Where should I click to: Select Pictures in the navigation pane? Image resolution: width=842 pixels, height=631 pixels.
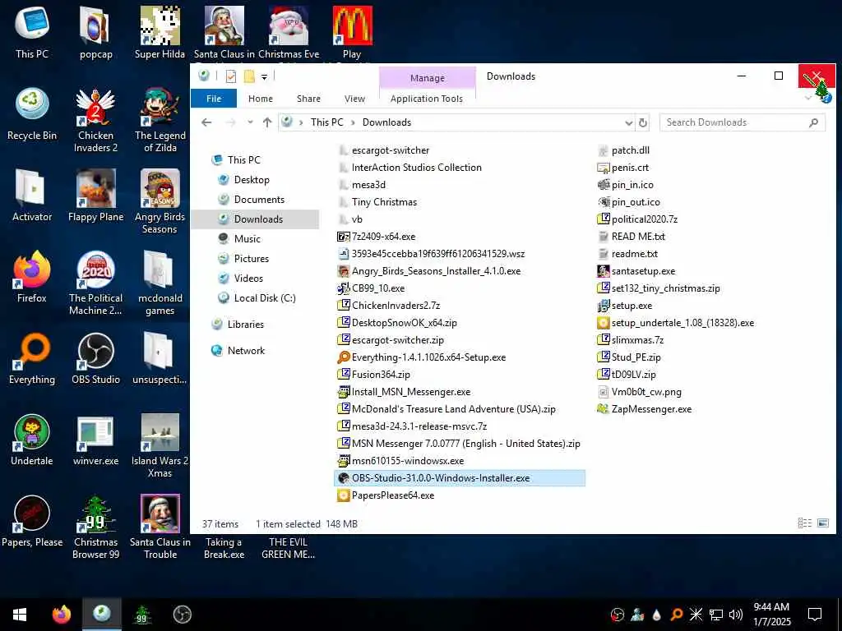(252, 259)
